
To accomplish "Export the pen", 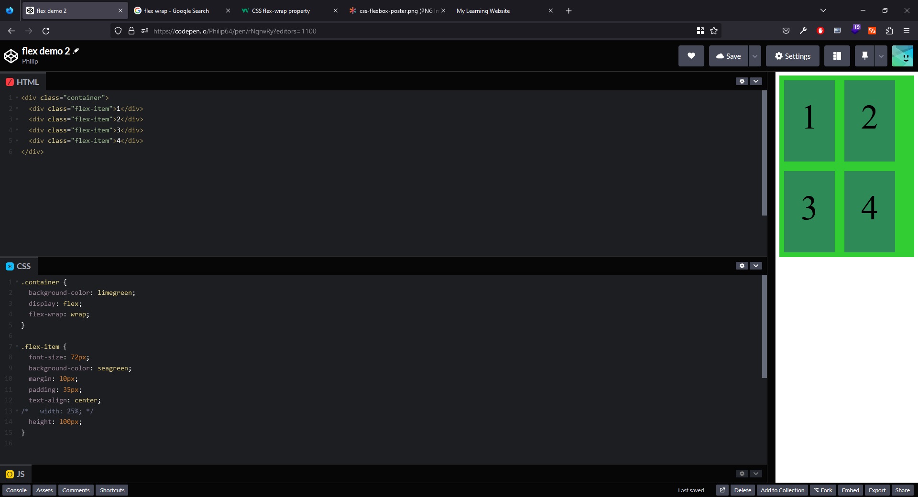I will click(877, 490).
